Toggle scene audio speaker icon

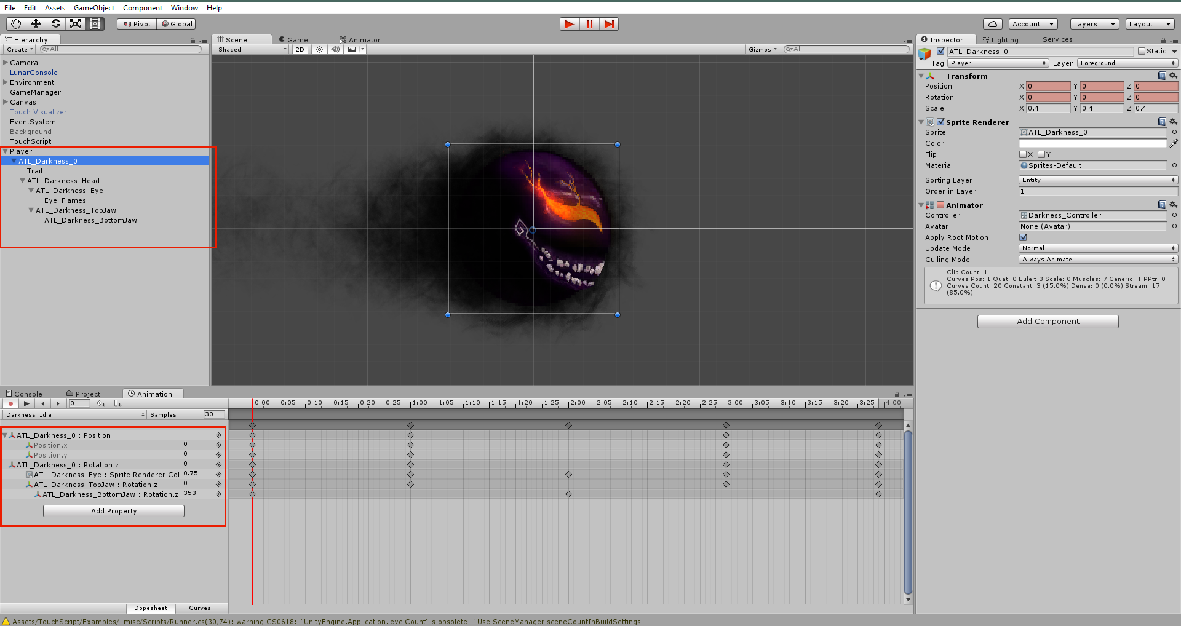click(x=335, y=49)
